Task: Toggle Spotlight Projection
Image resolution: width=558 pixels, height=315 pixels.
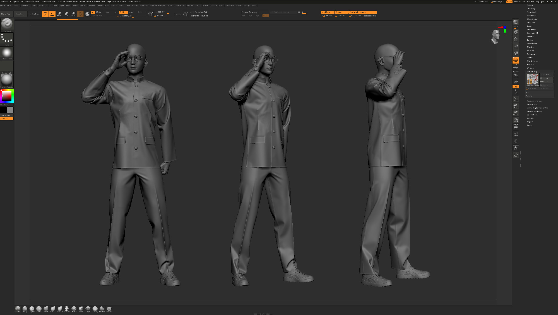Action: [x=363, y=12]
